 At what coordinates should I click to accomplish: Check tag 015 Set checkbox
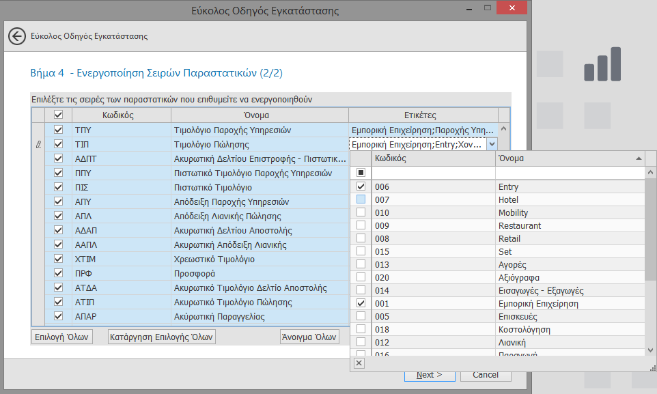pyautogui.click(x=361, y=251)
